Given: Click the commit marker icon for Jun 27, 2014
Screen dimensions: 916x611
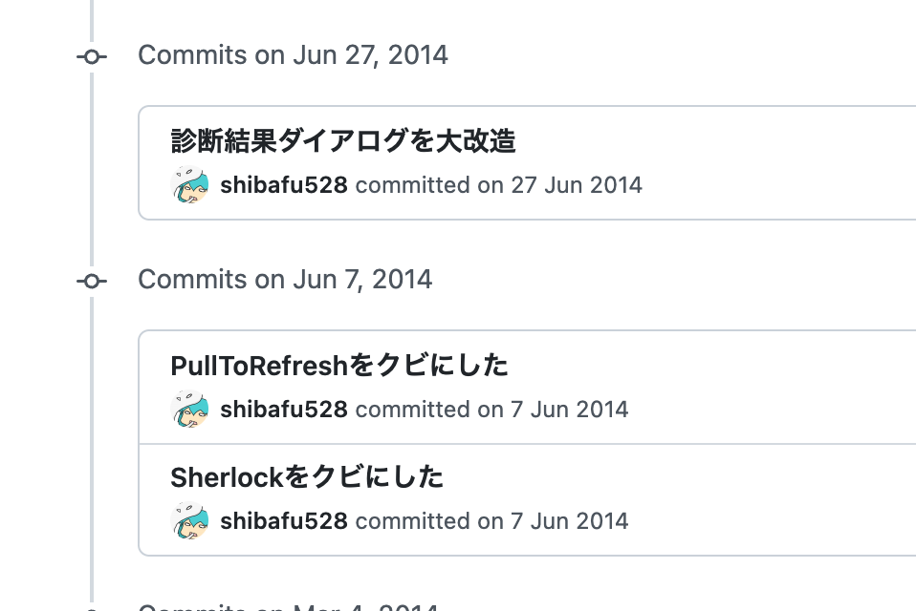Looking at the screenshot, I should (92, 56).
